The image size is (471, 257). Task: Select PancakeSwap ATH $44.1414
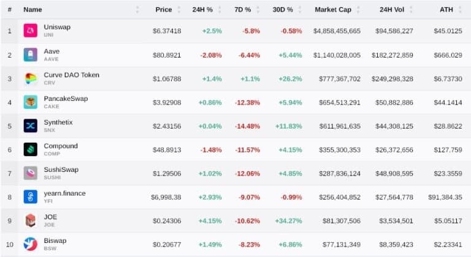(448, 103)
